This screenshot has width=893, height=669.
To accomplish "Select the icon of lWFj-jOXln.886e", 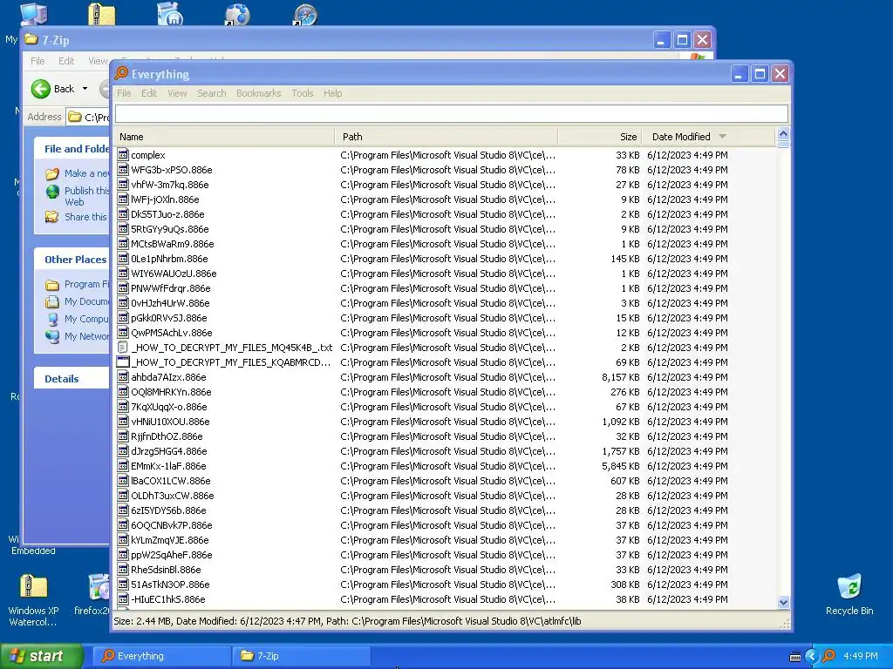I will coord(122,199).
